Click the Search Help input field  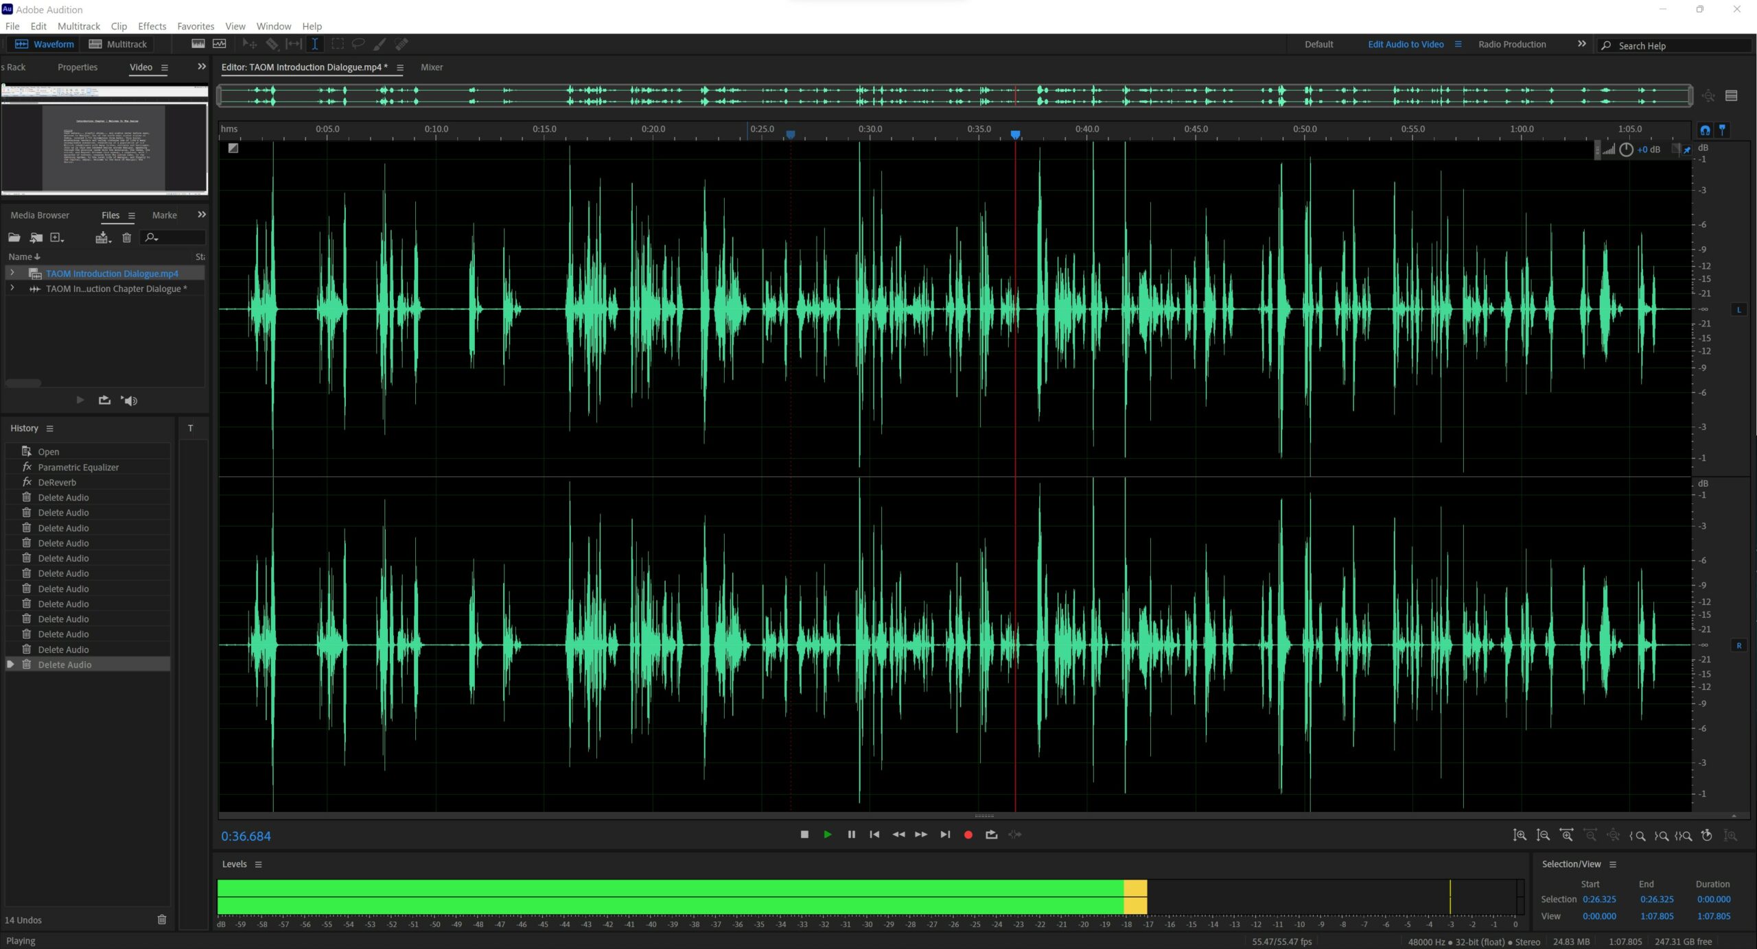point(1675,46)
